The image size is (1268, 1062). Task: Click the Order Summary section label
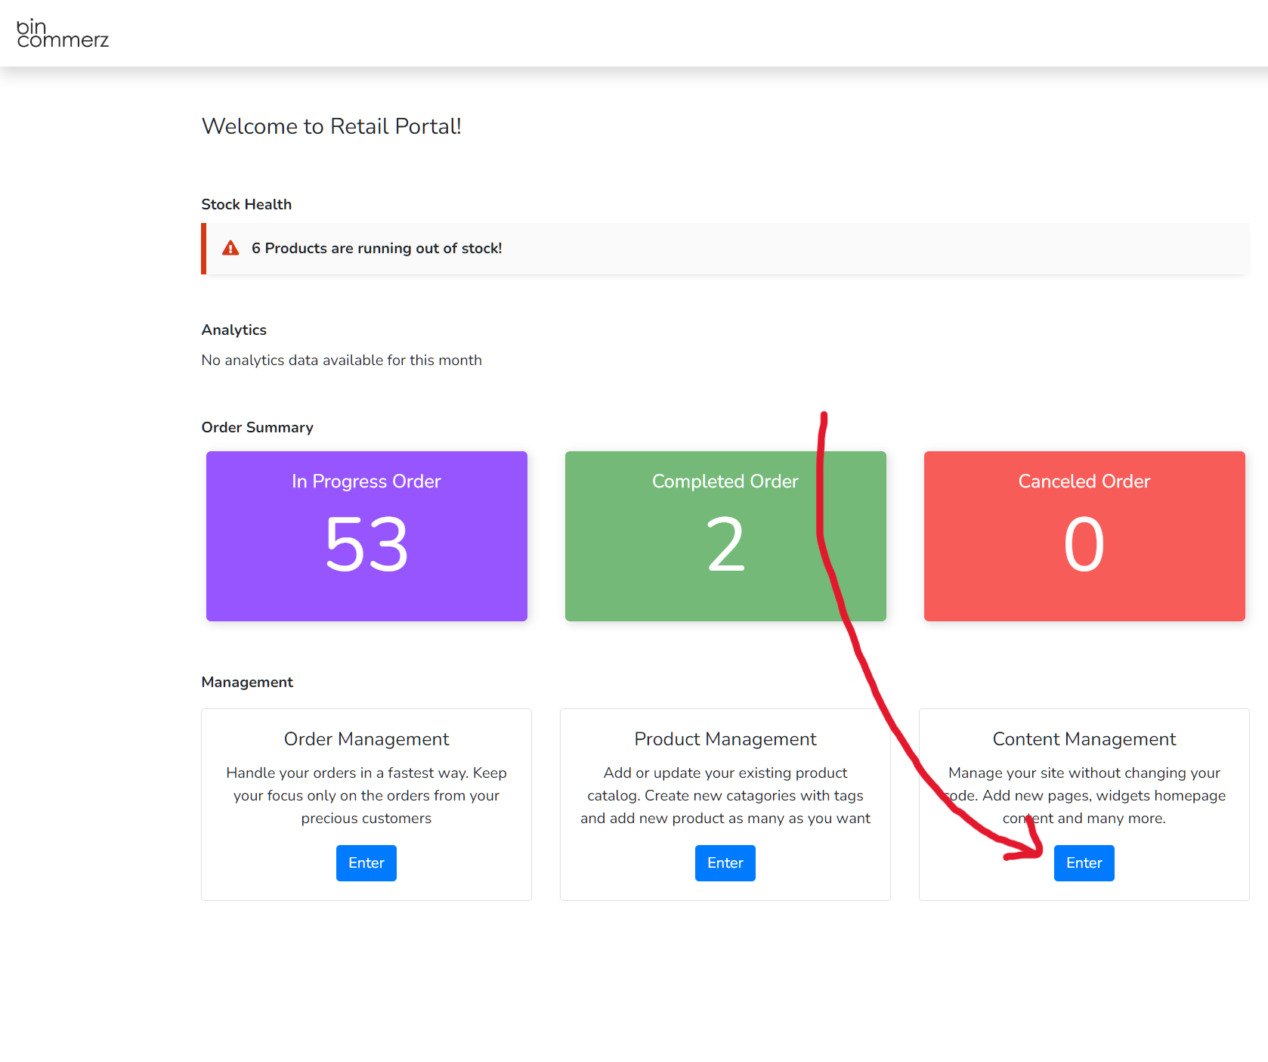tap(257, 428)
